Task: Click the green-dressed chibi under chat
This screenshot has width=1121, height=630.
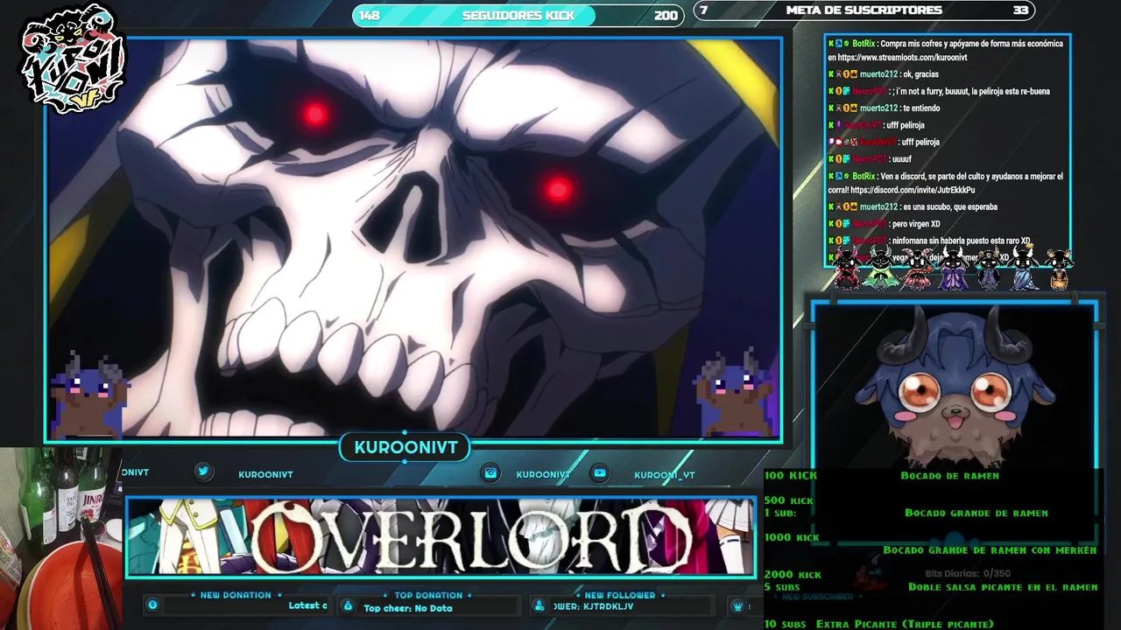Action: tap(879, 269)
